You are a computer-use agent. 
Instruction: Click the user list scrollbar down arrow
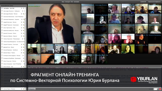tap(25, 89)
